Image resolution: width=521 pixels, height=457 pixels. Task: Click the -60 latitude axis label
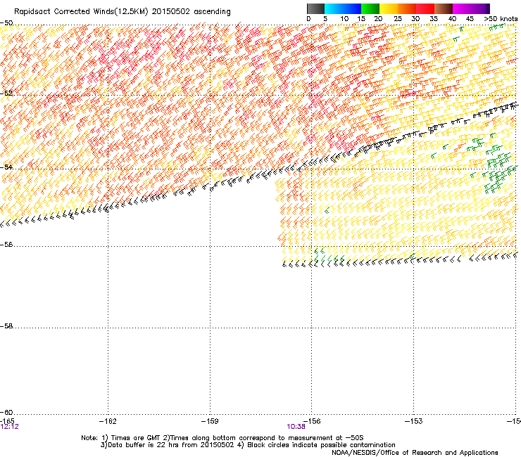(x=6, y=412)
